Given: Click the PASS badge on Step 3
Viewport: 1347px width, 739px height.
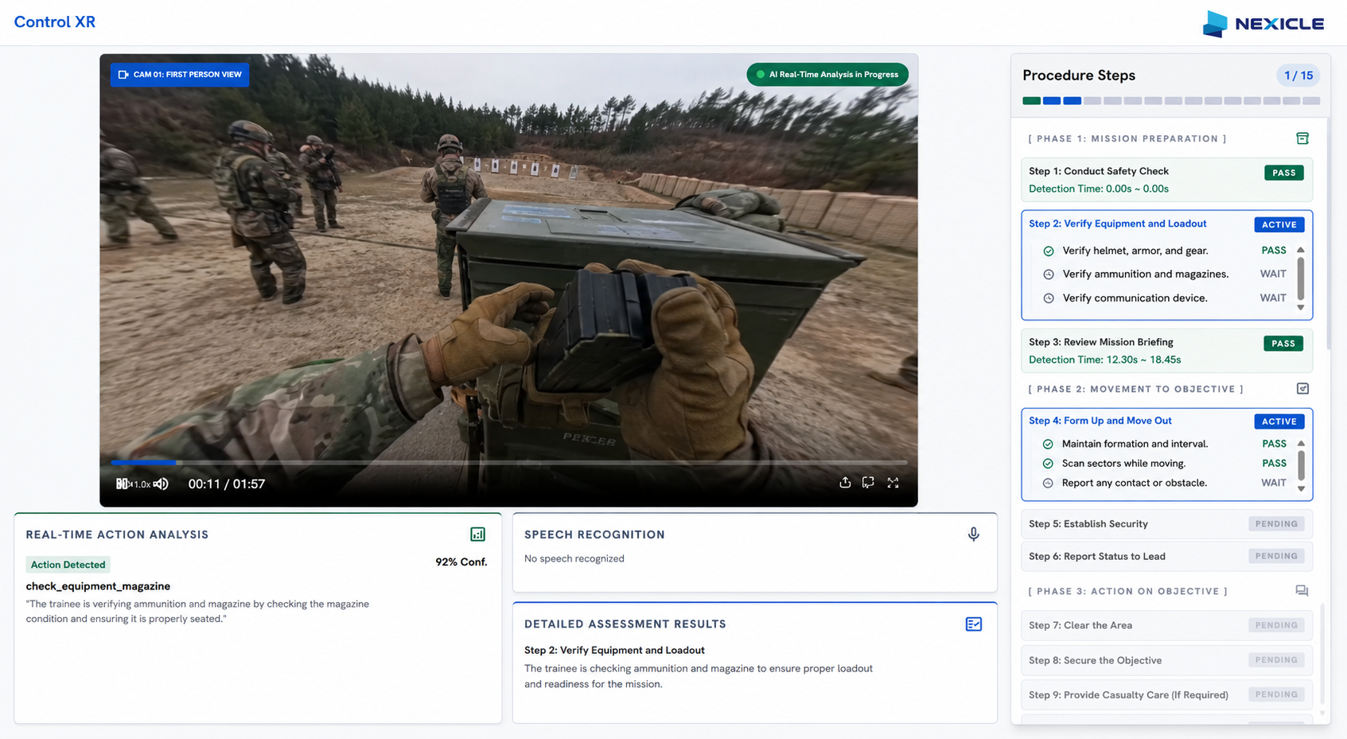Looking at the screenshot, I should pyautogui.click(x=1283, y=344).
